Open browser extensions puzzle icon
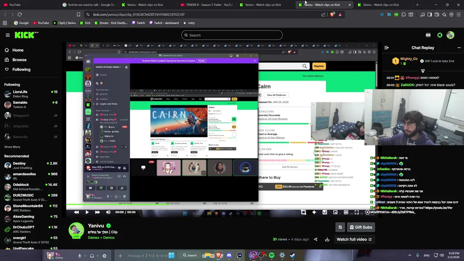 403,14
